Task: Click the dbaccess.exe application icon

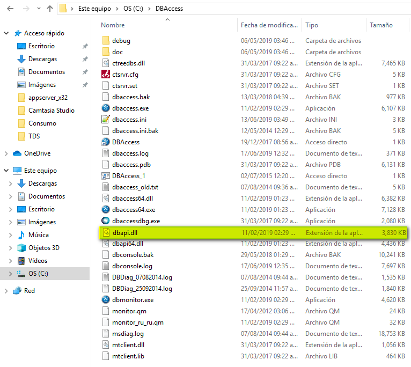Action: point(106,108)
